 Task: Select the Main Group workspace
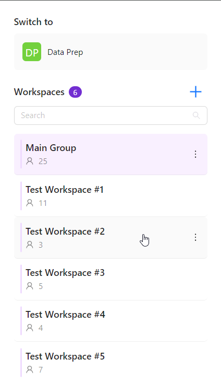point(110,154)
